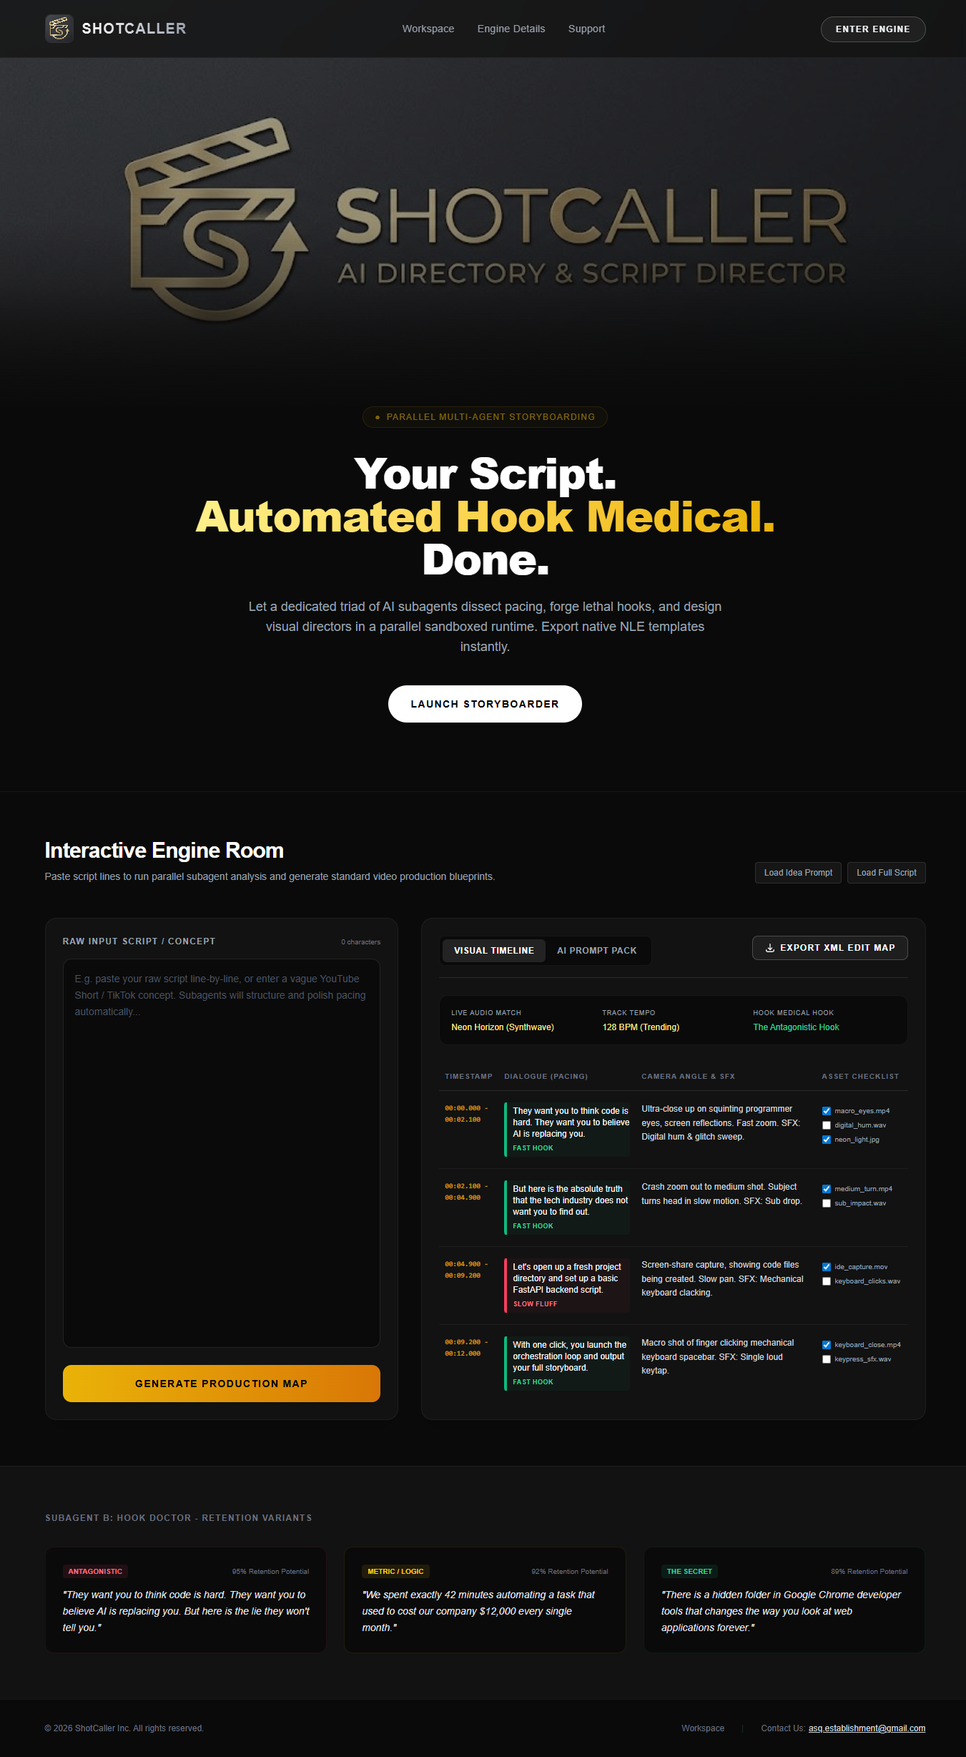Image resolution: width=966 pixels, height=1757 pixels.
Task: Click the '95% Retention Potential' label
Action: pyautogui.click(x=270, y=1572)
